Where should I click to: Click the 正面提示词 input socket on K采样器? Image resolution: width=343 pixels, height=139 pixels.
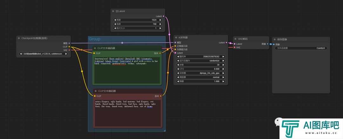(x=175, y=46)
